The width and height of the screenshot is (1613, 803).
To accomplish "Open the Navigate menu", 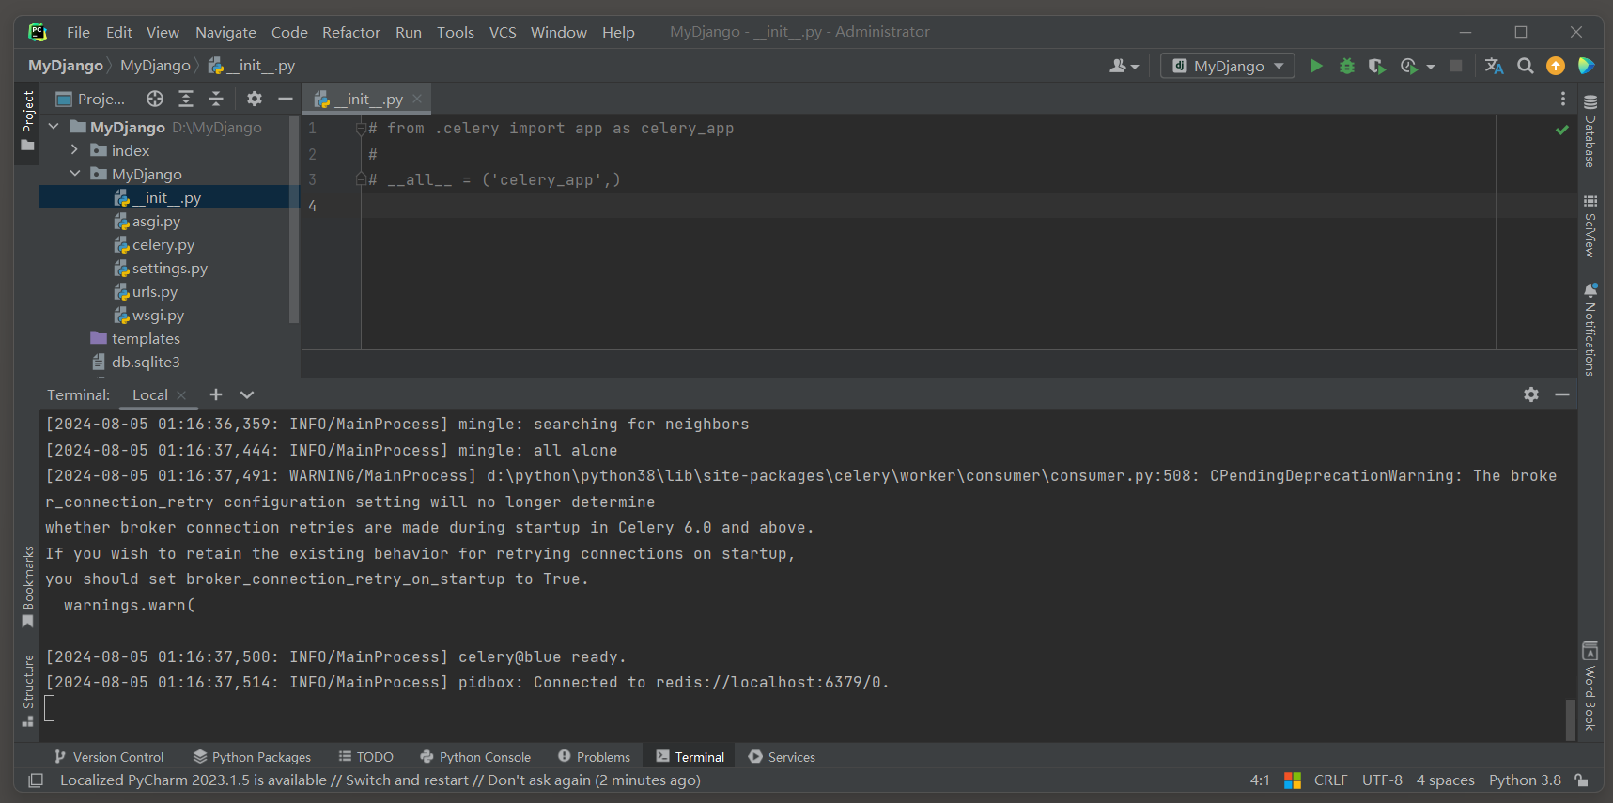I will pyautogui.click(x=225, y=32).
